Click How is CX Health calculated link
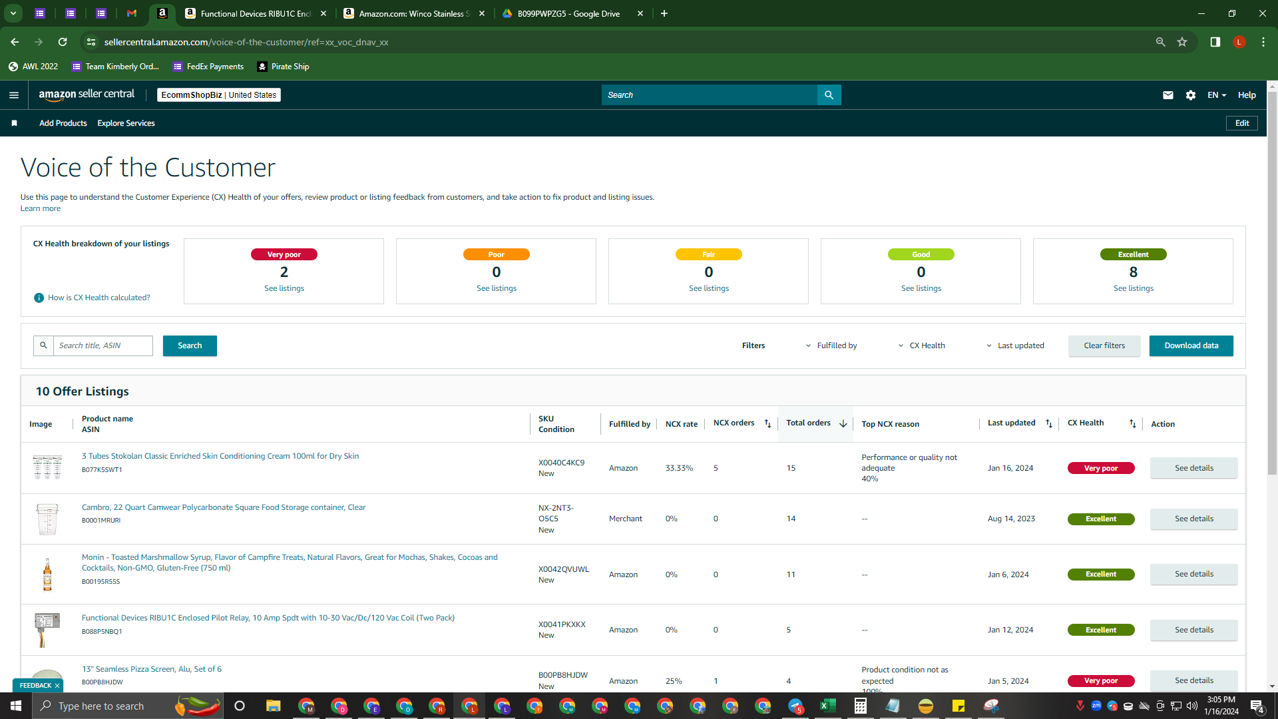Viewport: 1278px width, 719px height. 99,298
